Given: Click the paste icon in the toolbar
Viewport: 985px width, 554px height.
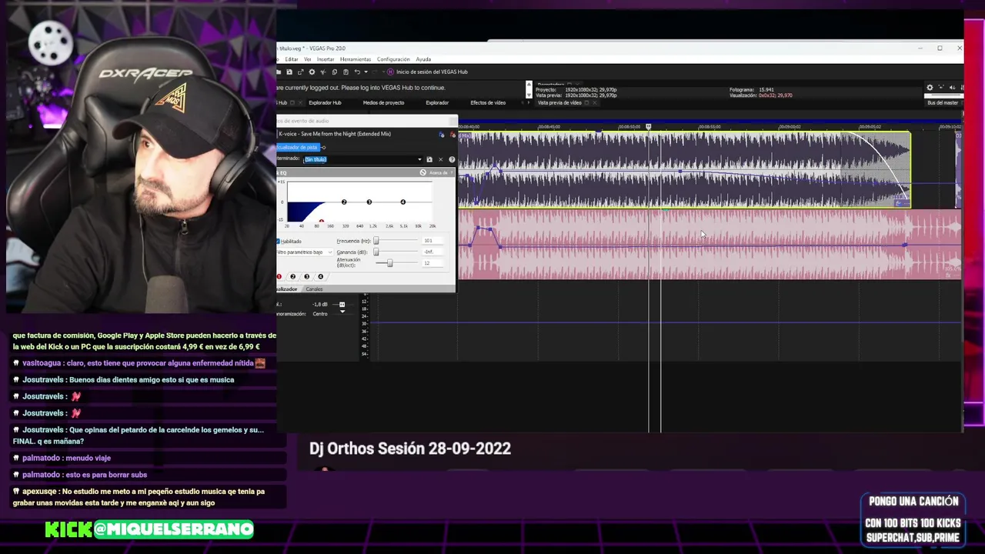Looking at the screenshot, I should [x=346, y=72].
